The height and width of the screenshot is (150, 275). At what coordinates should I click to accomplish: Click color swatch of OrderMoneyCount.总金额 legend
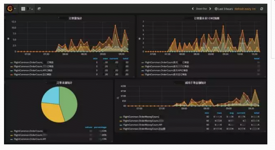(121, 129)
